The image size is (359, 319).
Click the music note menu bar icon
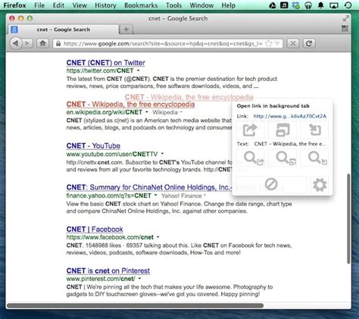pyautogui.click(x=284, y=5)
